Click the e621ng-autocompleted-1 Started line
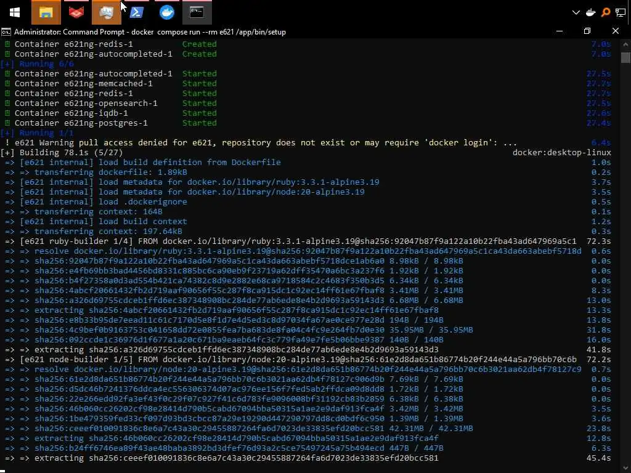631x473 pixels. (x=308, y=74)
